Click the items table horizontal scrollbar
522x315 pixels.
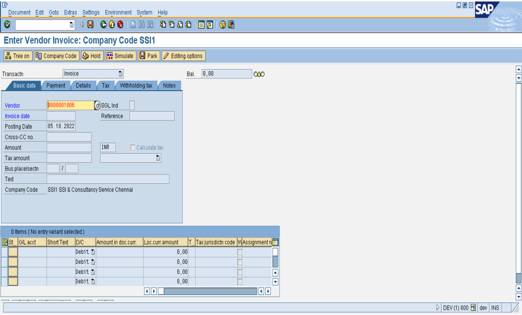[x=210, y=291]
